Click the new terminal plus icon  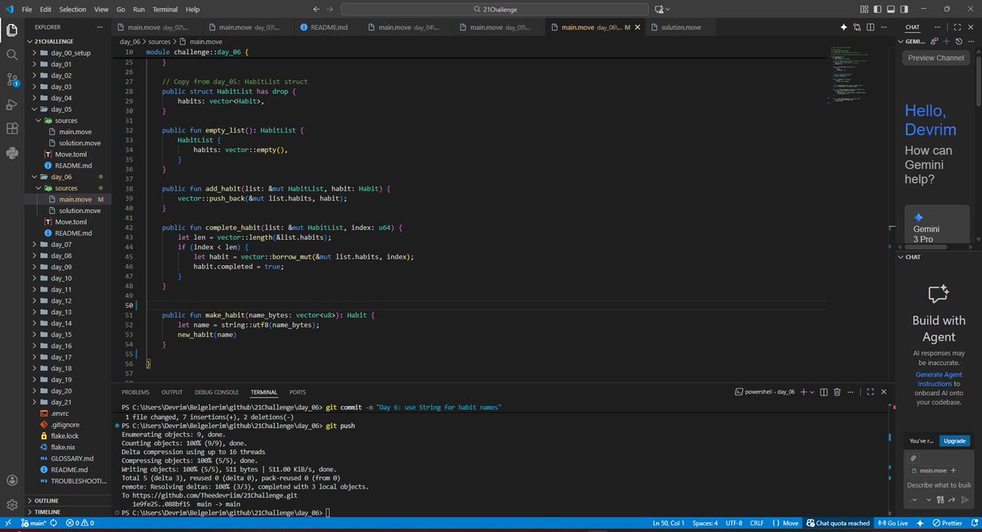tap(803, 392)
